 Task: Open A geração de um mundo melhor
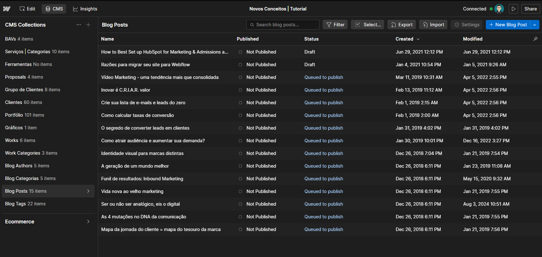(135, 166)
